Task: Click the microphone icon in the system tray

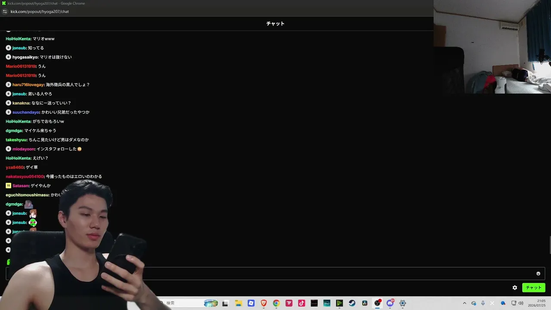Action: 483,303
